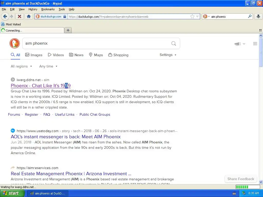This screenshot has width=263, height=197.
Task: Open the megaphone notifications dropdown
Action: (240, 44)
